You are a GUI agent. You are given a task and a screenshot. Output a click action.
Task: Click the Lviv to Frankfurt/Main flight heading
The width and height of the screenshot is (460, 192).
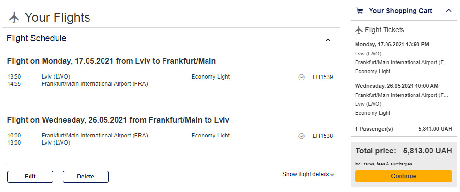[111, 61]
